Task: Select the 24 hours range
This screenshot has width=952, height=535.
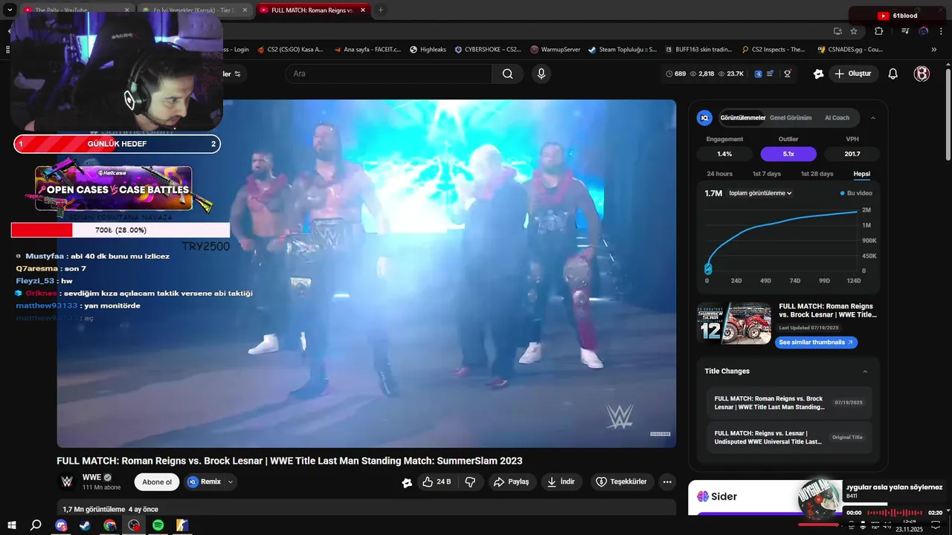Action: (719, 174)
